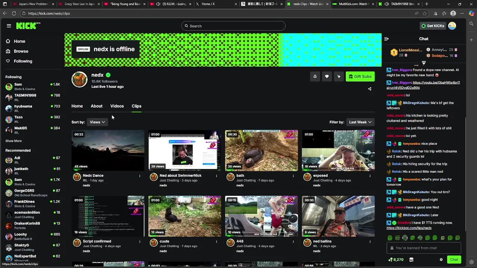The image size is (477, 268).
Task: Open the youtu.be link from Ivor_Biggun
Action: [423, 85]
